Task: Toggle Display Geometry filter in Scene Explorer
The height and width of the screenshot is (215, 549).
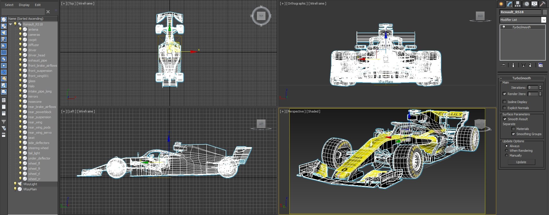Action: click(x=4, y=19)
